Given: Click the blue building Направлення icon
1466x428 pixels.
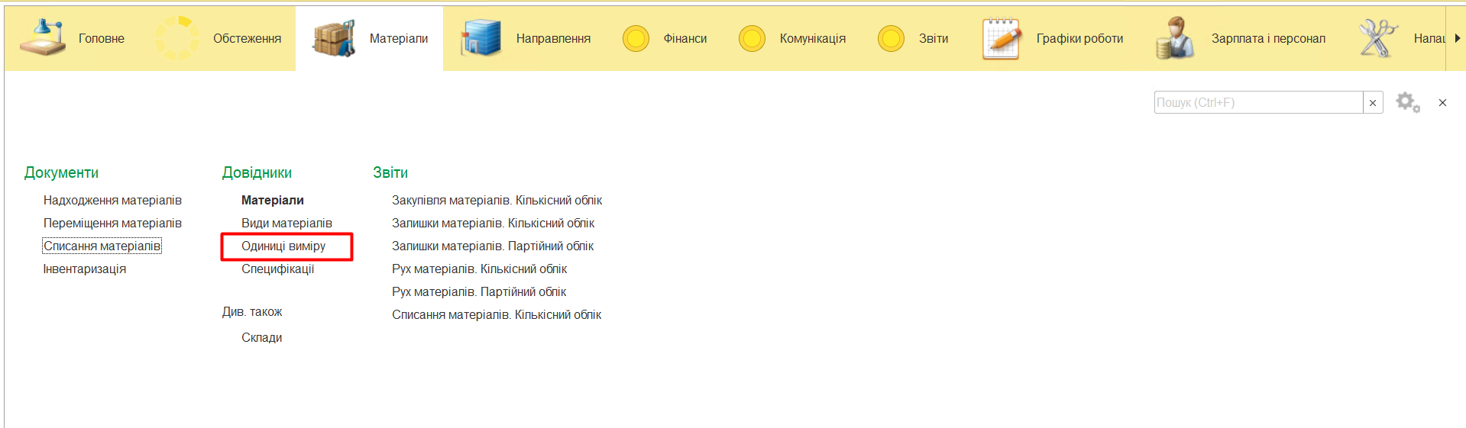Looking at the screenshot, I should tap(481, 38).
